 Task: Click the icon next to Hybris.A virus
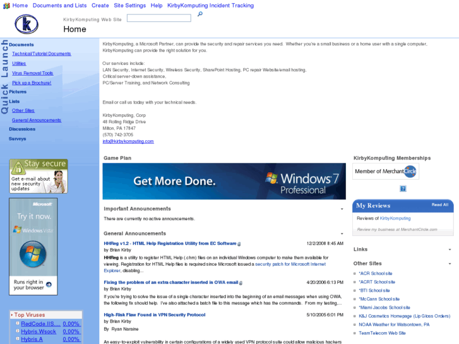[x=18, y=339]
